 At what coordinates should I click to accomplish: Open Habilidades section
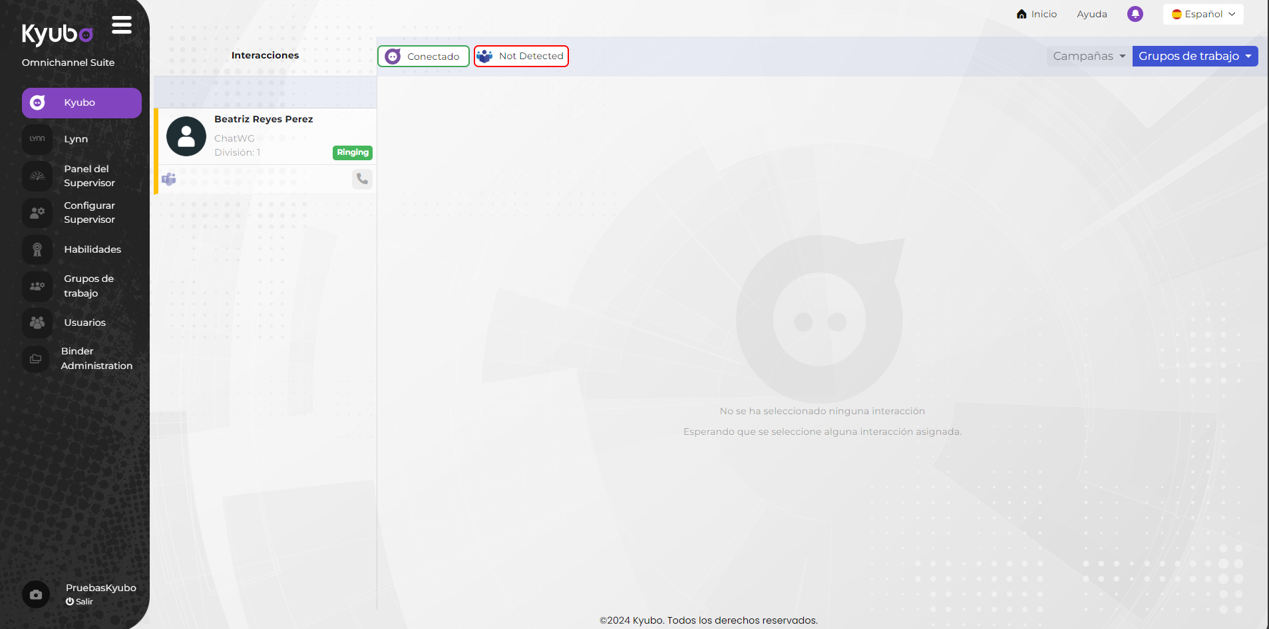92,249
